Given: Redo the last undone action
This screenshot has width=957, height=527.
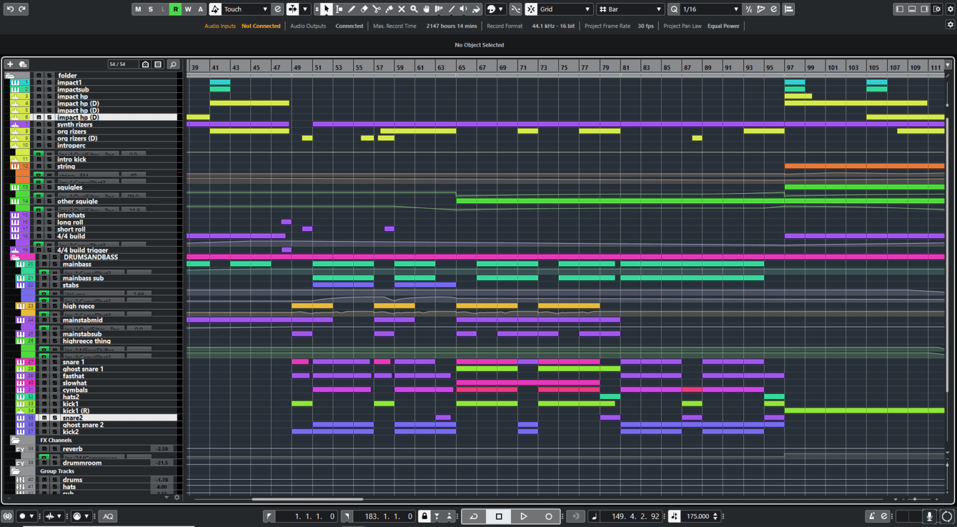Looking at the screenshot, I should (x=22, y=9).
